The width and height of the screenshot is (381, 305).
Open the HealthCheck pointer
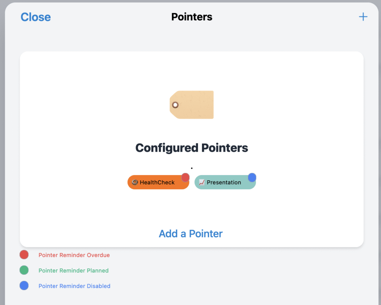tap(158, 182)
